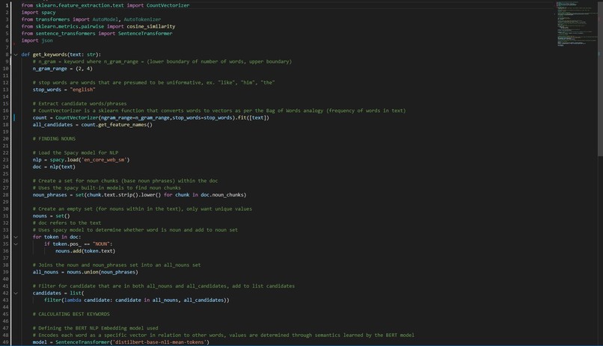603x346 pixels.
Task: Place cursor on 'import spacy' line
Action: coord(38,12)
